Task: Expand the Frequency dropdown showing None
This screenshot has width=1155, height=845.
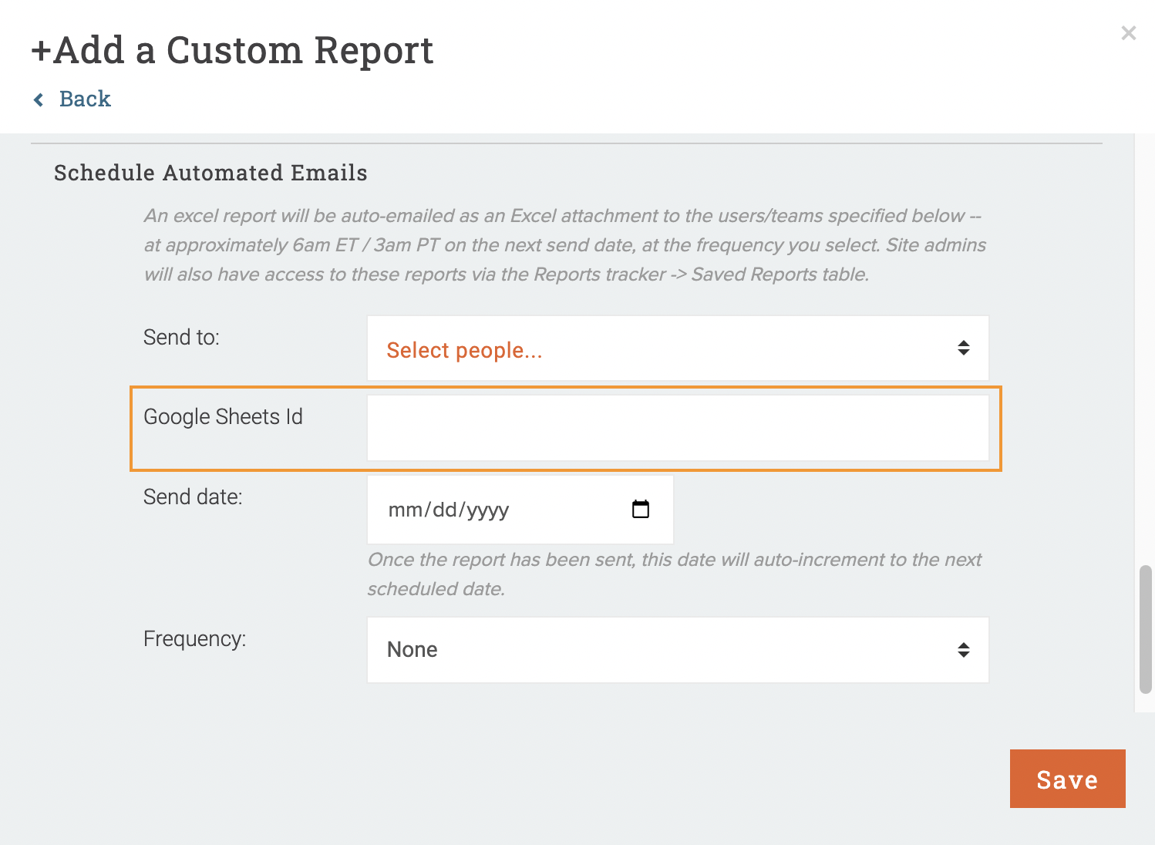Action: coord(663,650)
